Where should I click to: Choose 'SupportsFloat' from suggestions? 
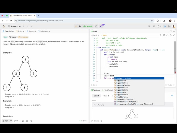coord(139,88)
